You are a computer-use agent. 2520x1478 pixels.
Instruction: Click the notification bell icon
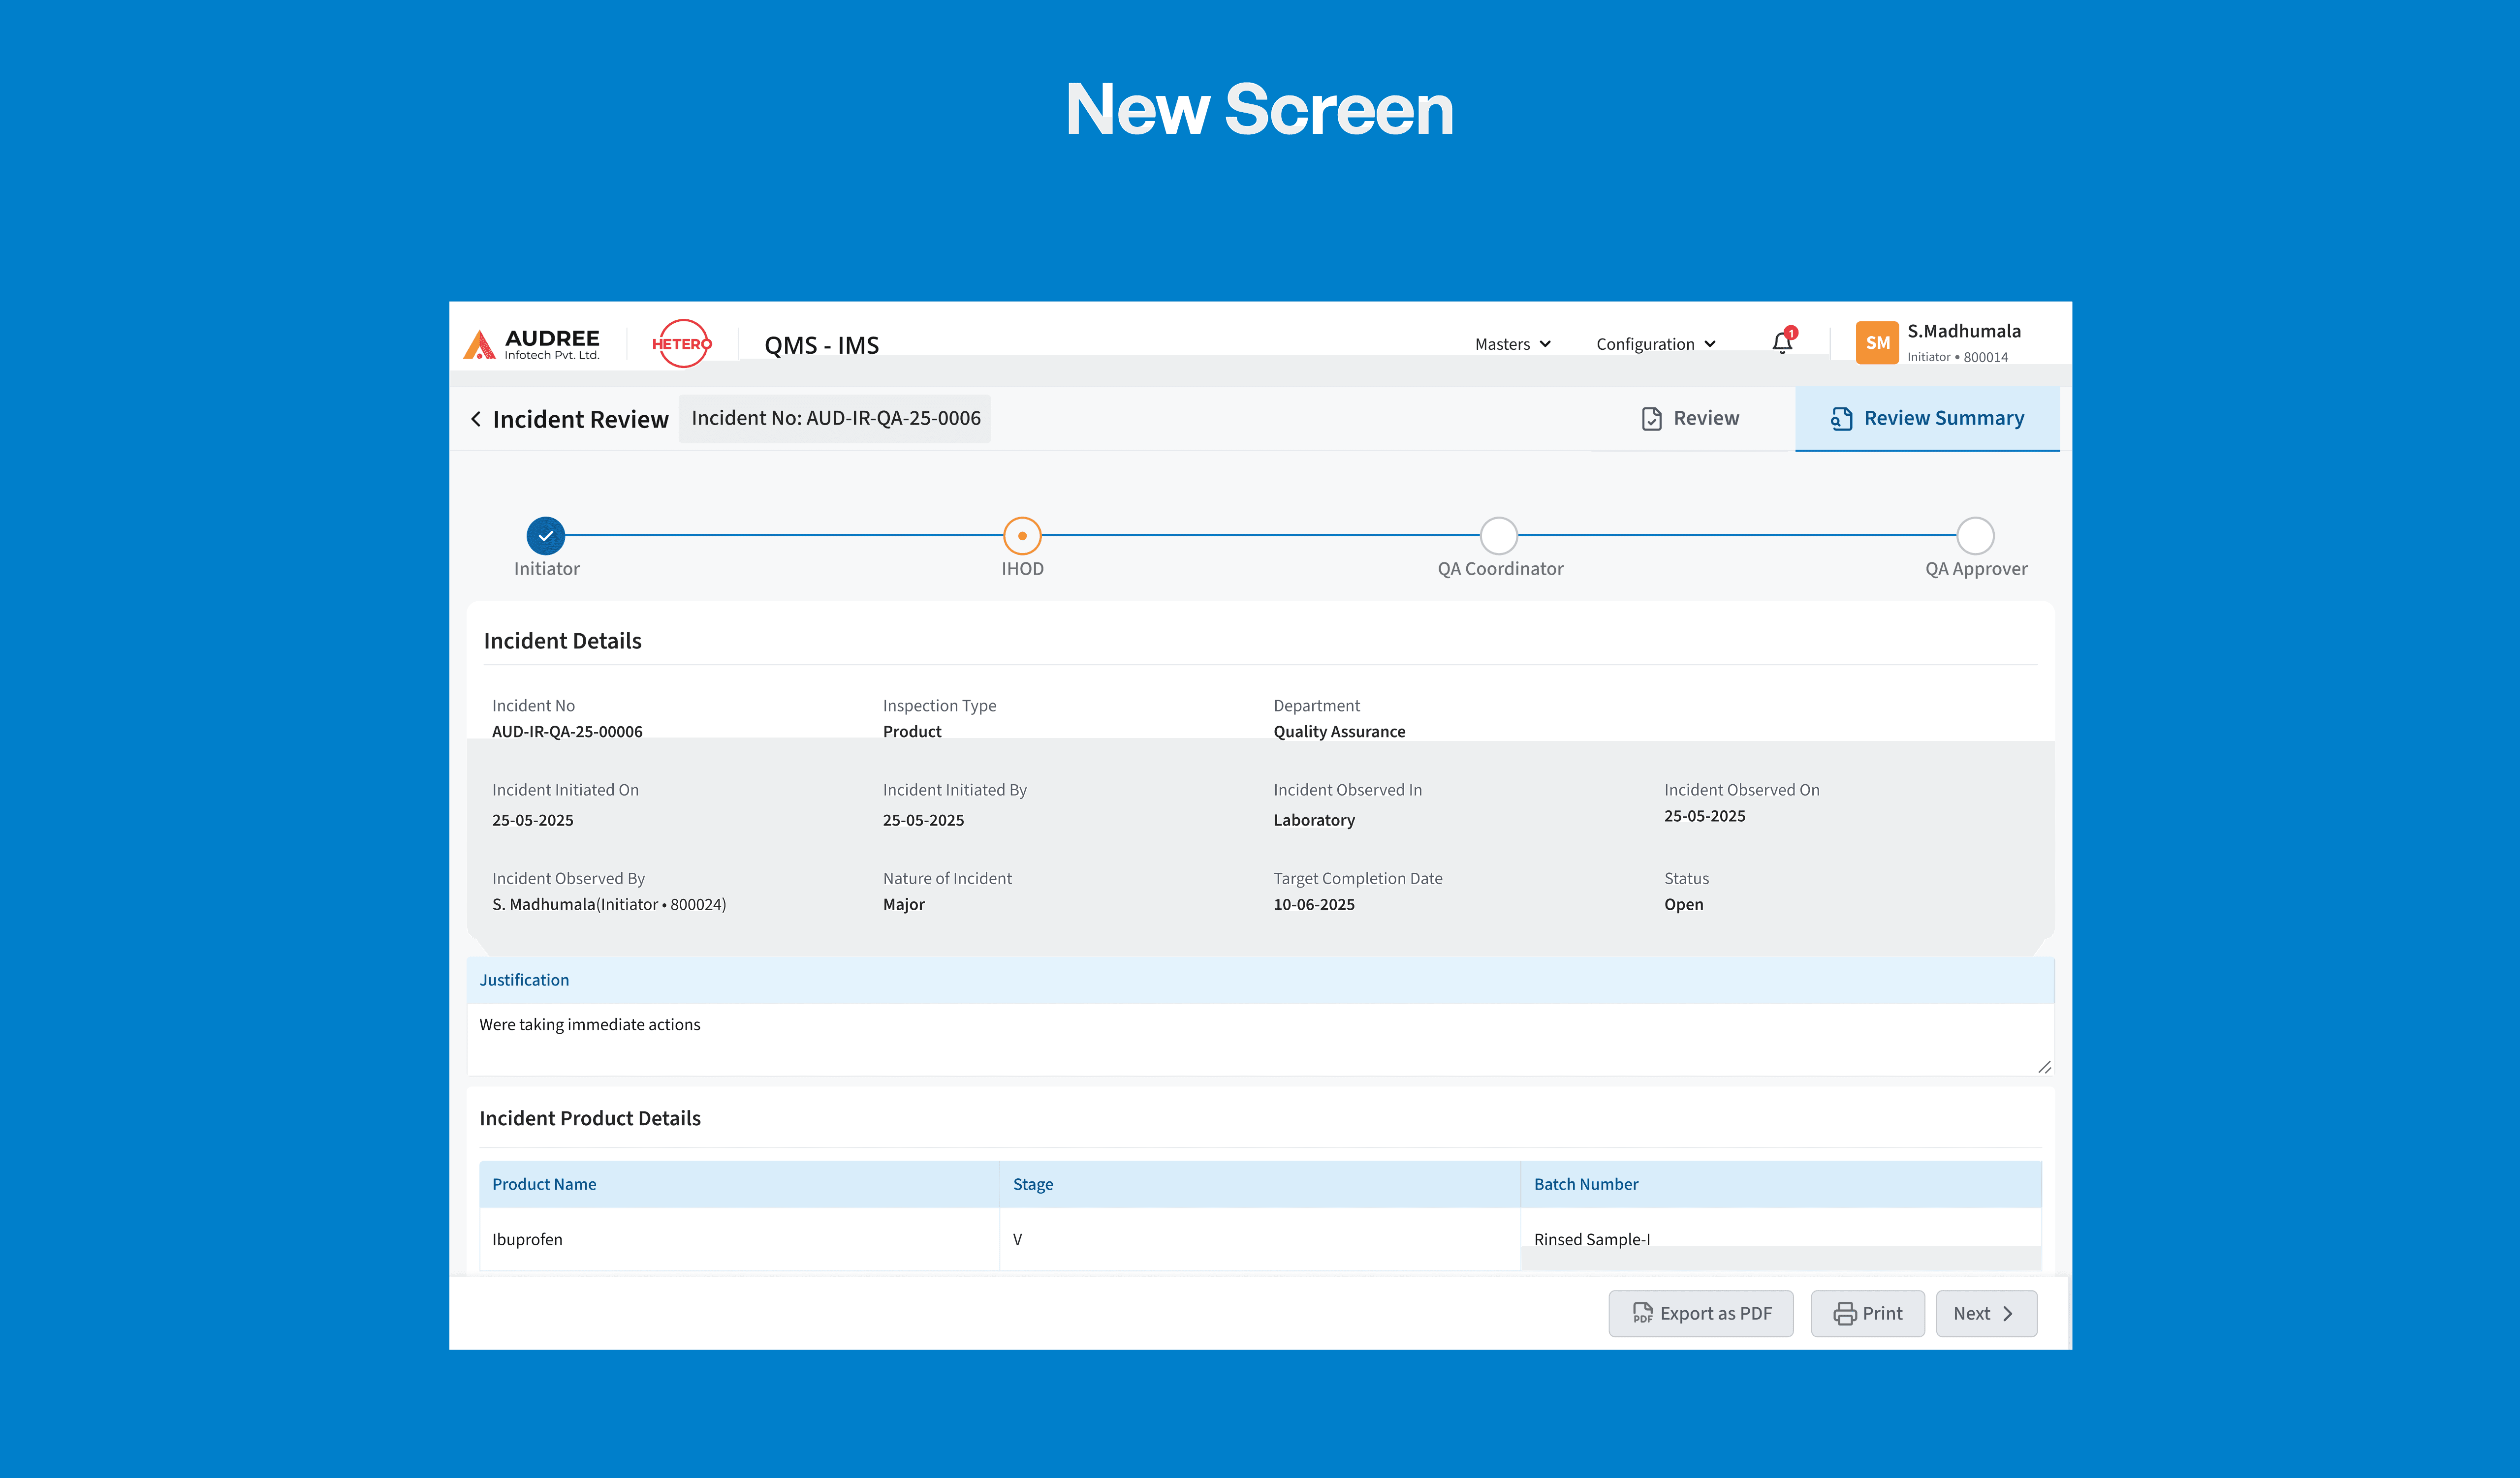pos(1782,343)
